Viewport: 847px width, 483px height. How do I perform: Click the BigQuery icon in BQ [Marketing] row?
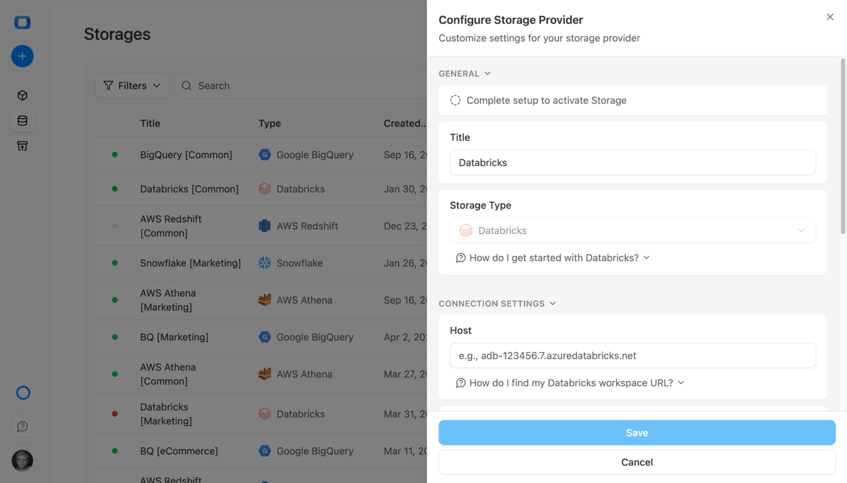(x=265, y=337)
